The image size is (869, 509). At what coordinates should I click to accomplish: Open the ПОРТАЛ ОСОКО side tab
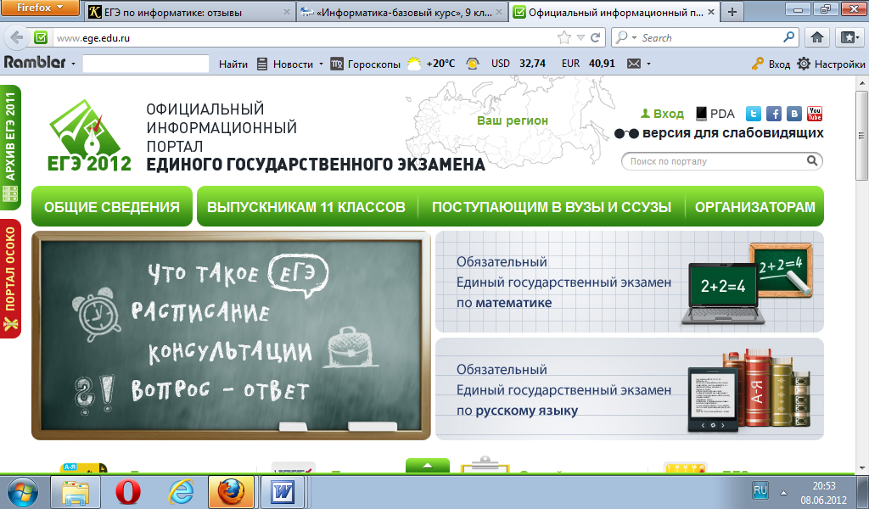10,278
